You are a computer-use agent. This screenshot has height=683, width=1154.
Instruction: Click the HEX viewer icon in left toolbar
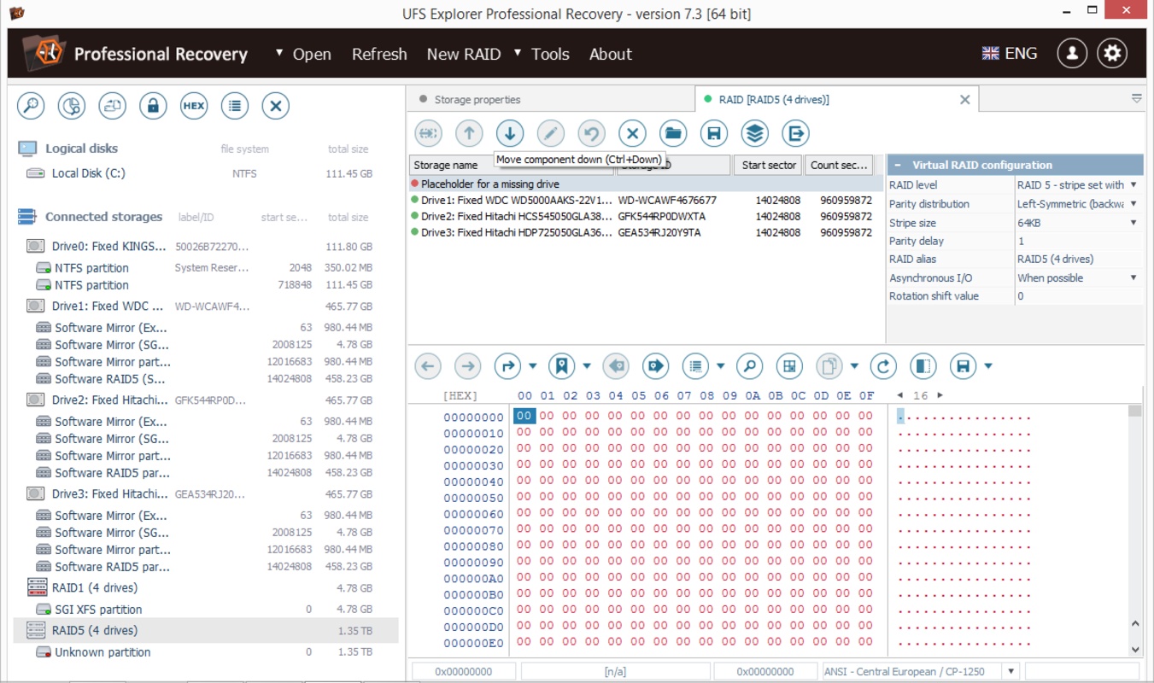[194, 106]
